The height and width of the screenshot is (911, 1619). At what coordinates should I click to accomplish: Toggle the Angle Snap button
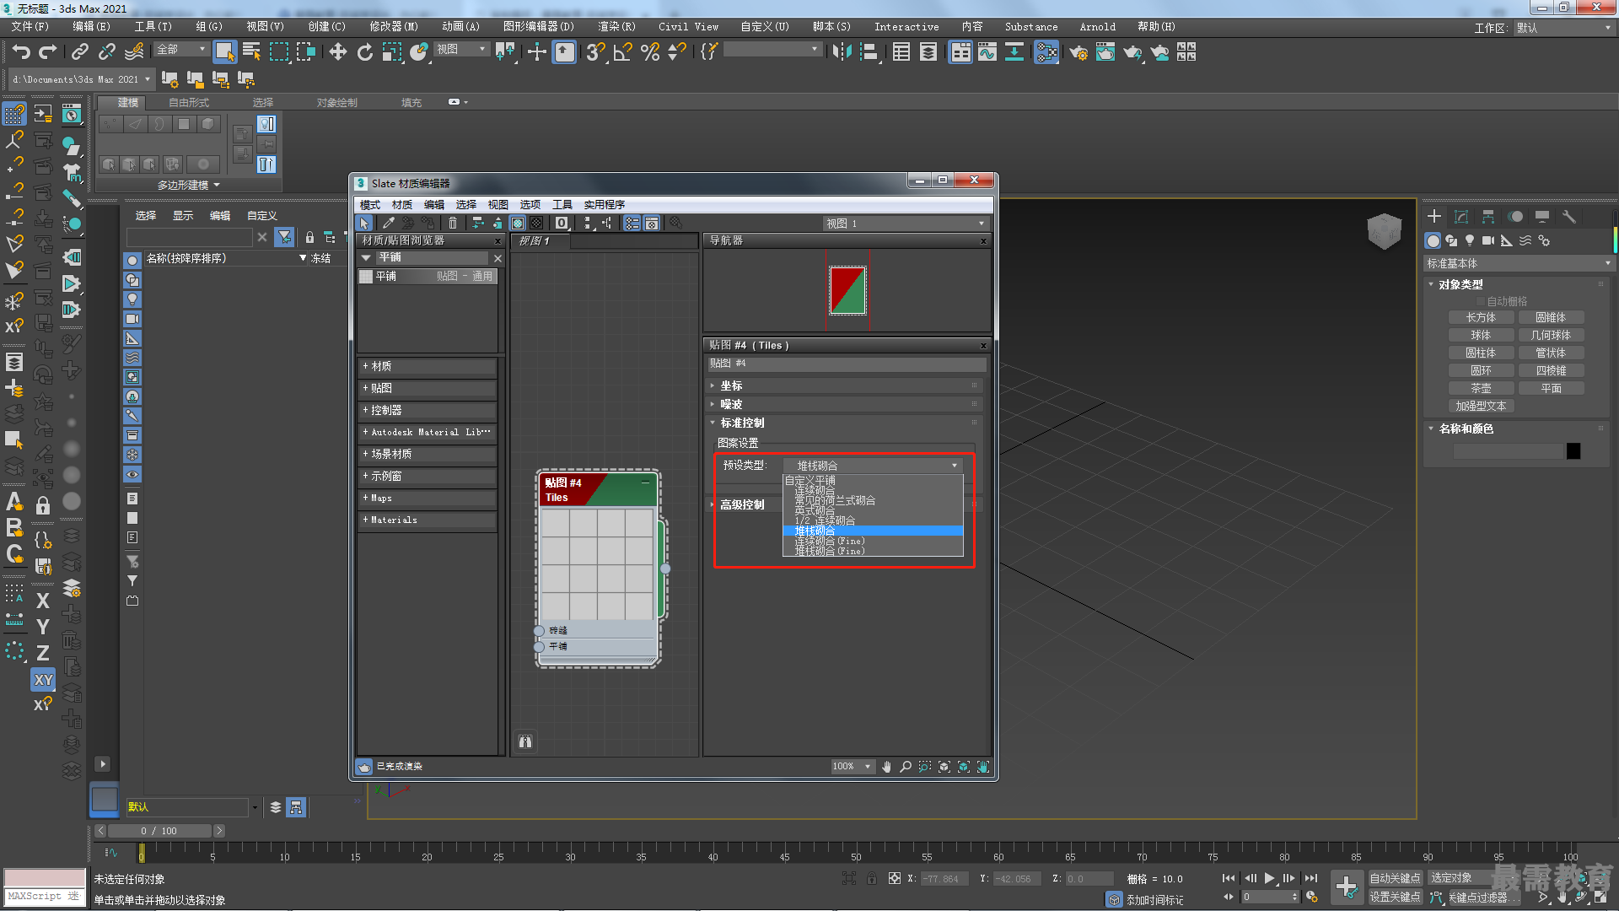623,52
